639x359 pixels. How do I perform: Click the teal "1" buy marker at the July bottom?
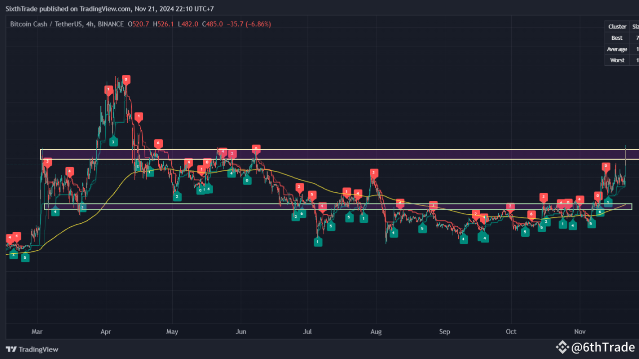[x=318, y=241]
